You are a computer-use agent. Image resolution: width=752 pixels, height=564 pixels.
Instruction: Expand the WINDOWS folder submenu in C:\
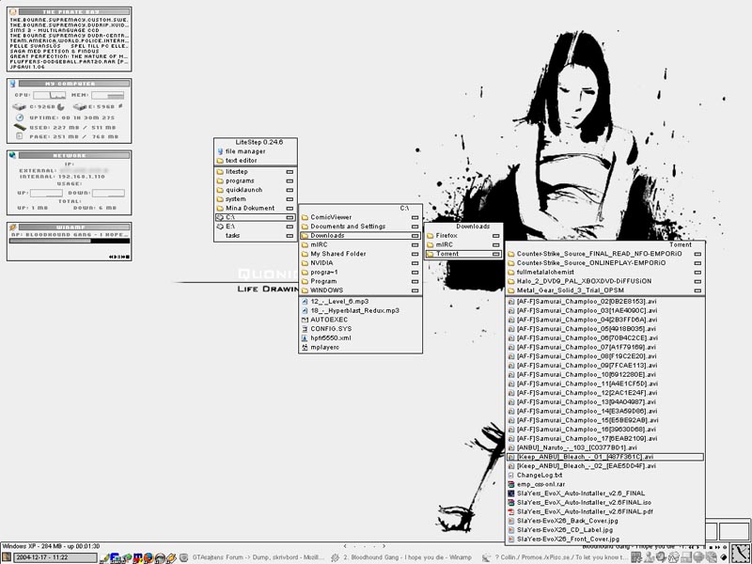tap(415, 290)
